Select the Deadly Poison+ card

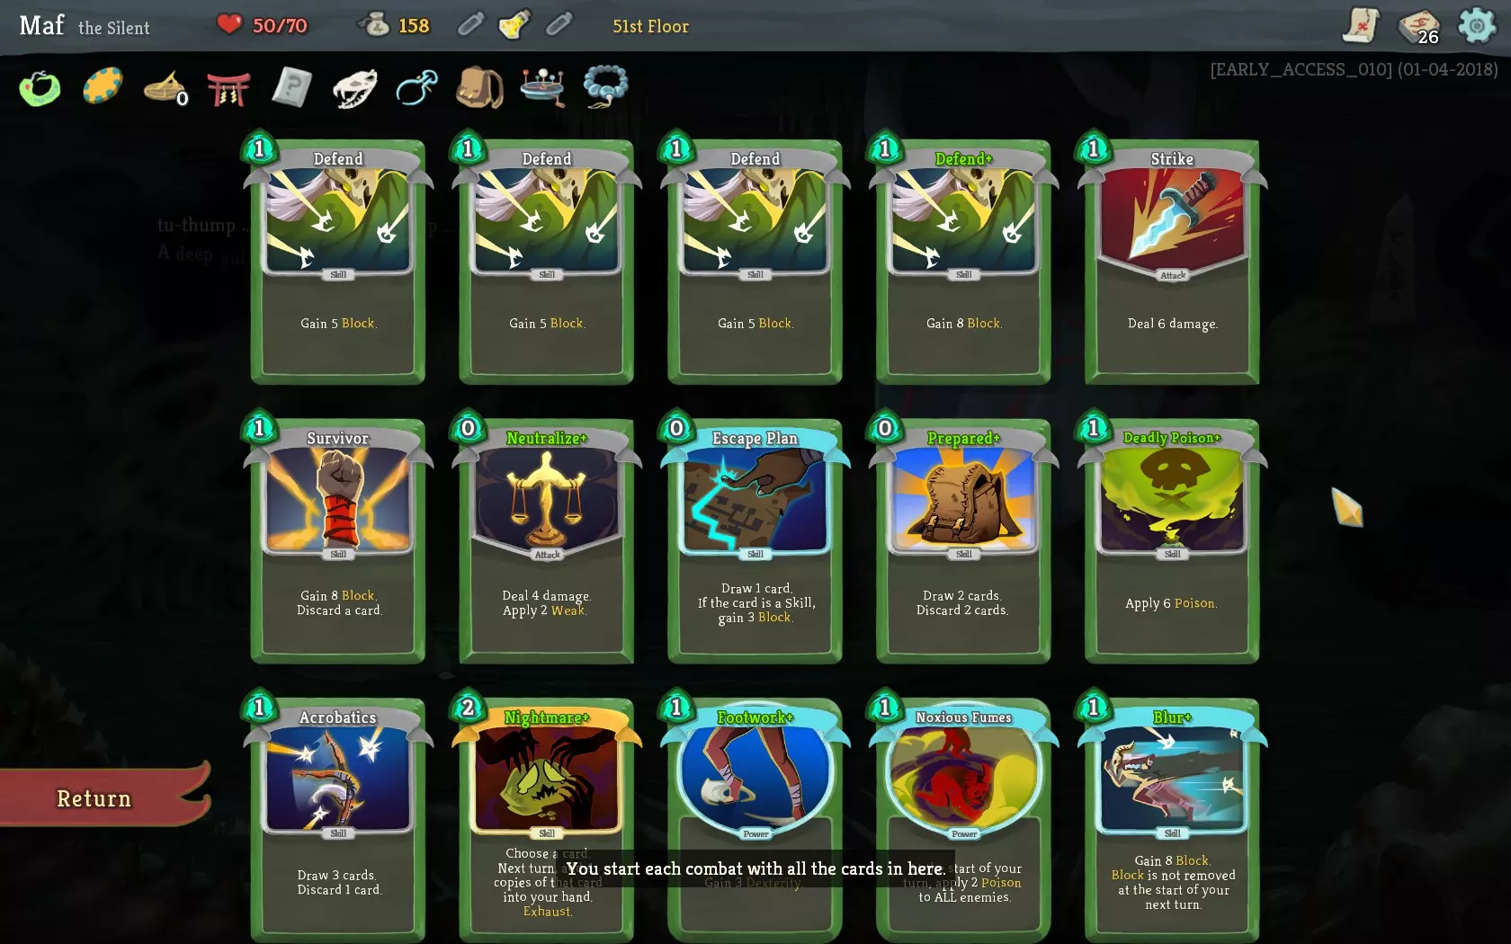pos(1172,540)
